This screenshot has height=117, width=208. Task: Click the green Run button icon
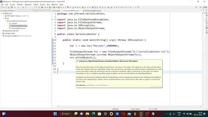tap(50, 7)
